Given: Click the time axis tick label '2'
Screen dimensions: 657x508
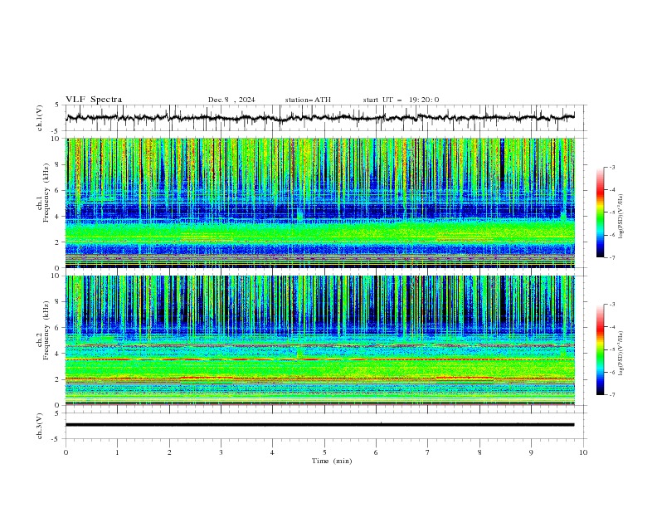Looking at the screenshot, I should (169, 452).
